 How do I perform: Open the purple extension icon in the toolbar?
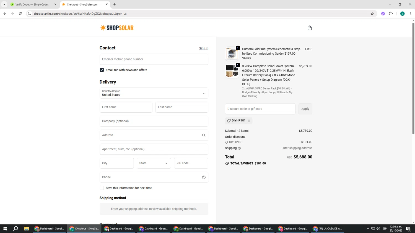[x=383, y=14]
